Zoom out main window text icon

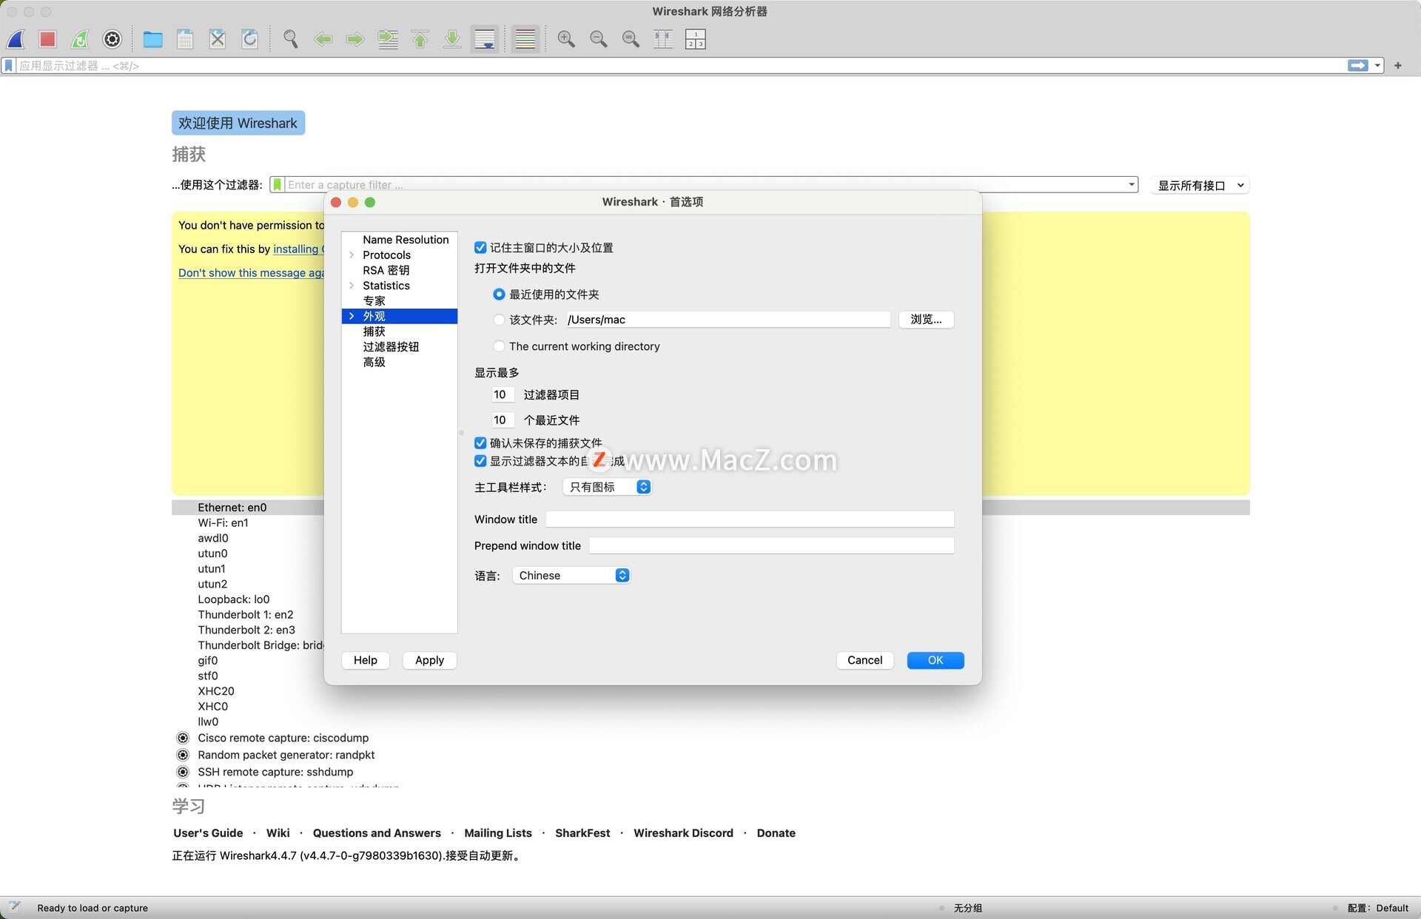(599, 39)
